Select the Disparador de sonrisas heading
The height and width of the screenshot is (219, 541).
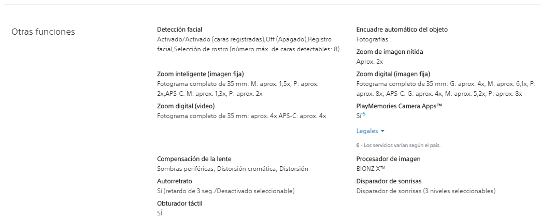click(389, 181)
